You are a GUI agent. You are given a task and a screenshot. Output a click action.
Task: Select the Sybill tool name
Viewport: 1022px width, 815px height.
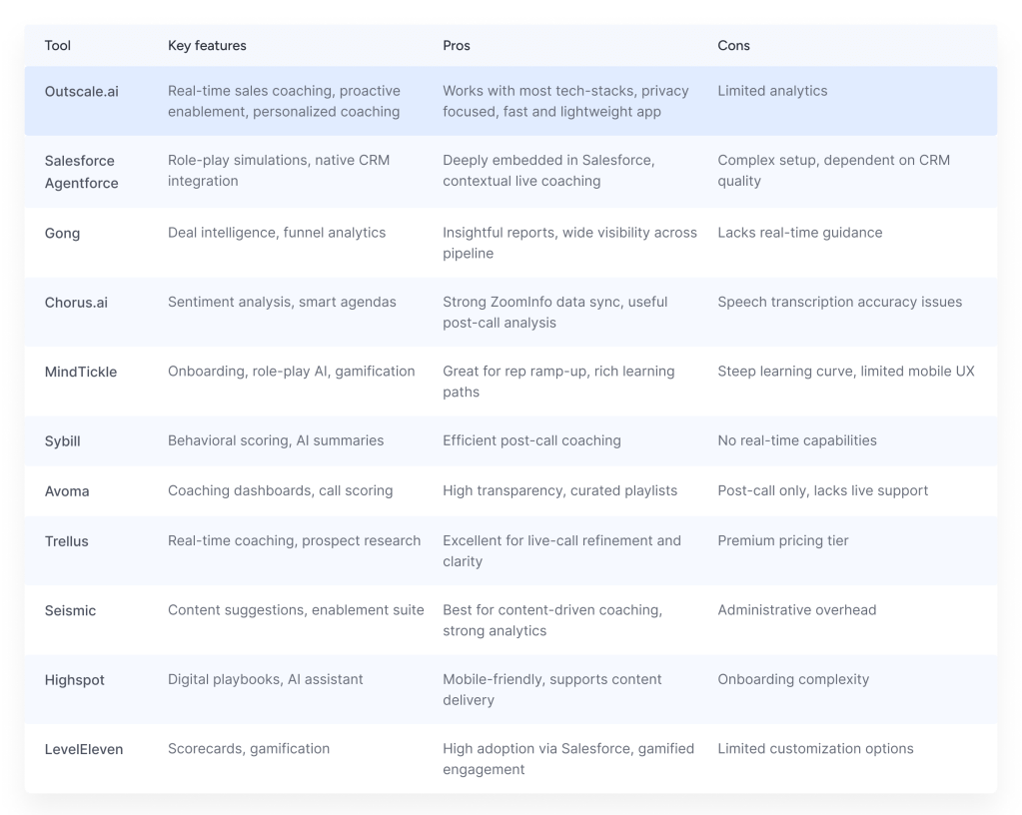point(63,441)
